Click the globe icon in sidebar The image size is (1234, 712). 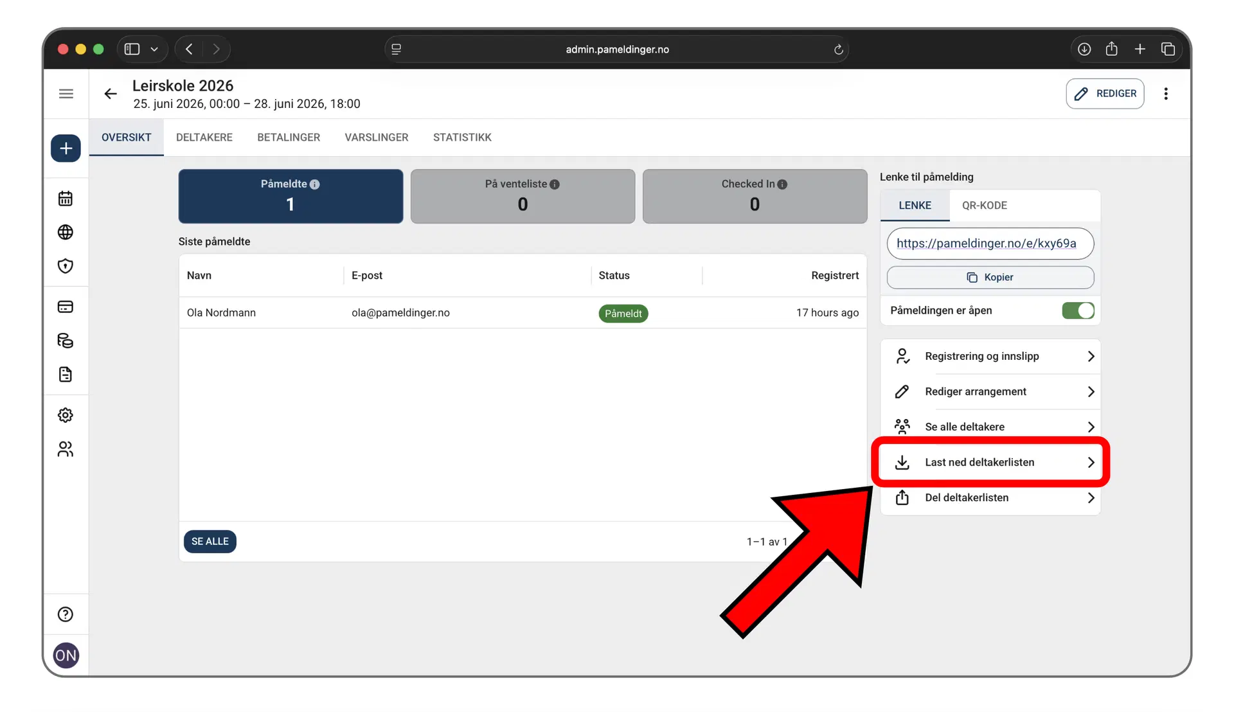click(66, 232)
